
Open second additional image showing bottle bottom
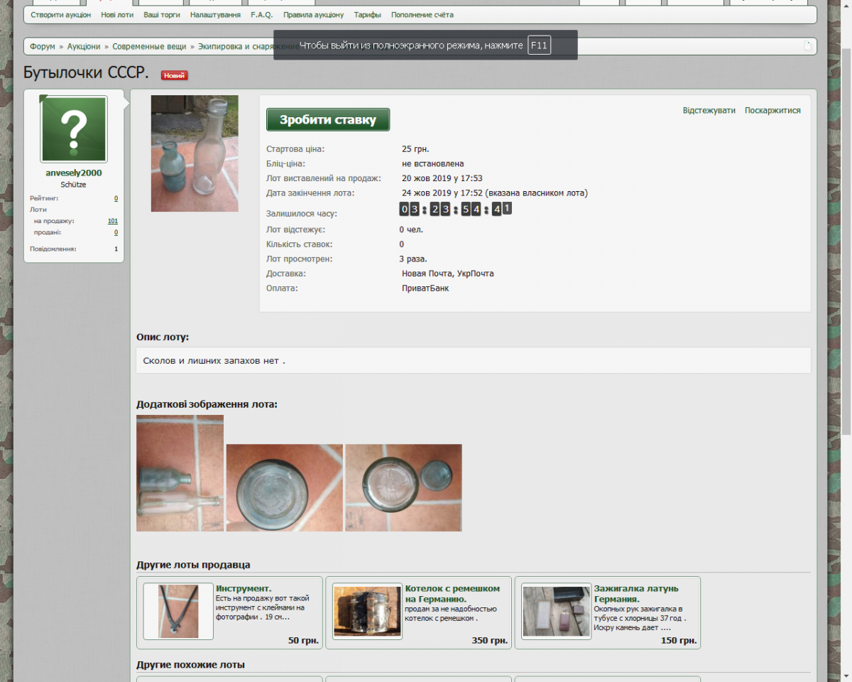click(x=284, y=487)
